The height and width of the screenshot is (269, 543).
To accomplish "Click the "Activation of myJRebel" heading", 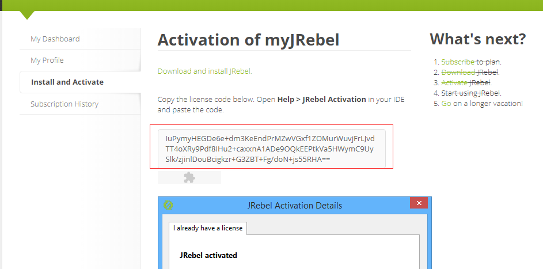I will click(248, 40).
